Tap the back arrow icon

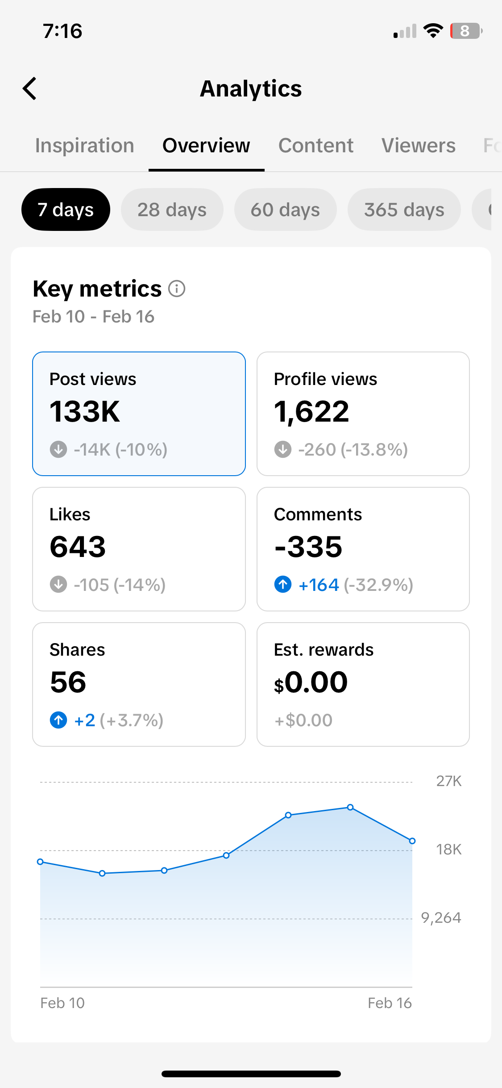pos(29,88)
